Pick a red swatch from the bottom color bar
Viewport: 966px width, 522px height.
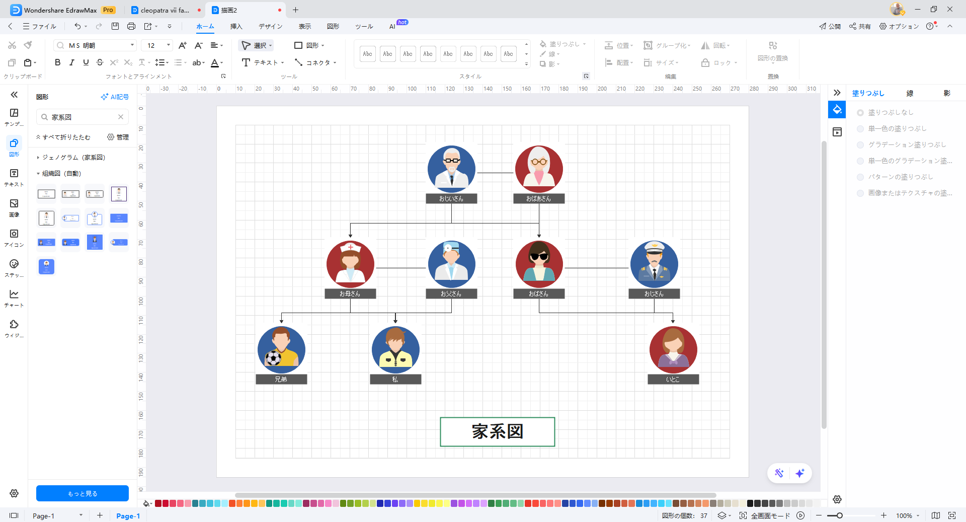tap(157, 503)
